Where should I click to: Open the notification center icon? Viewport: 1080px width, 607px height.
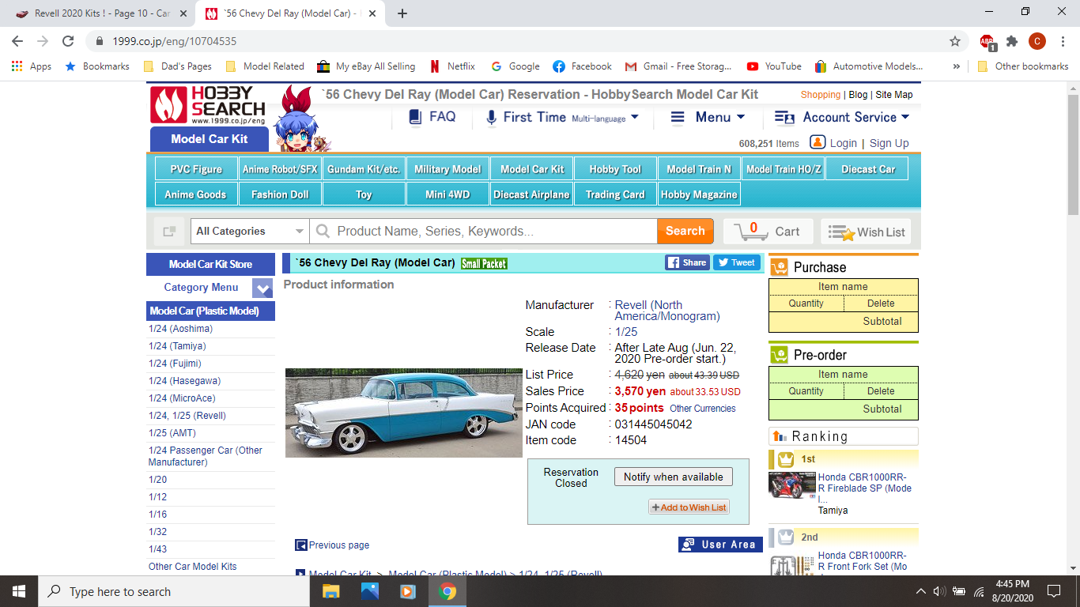click(1053, 591)
